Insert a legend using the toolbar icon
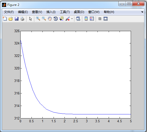The height and width of the screenshot is (132, 147). click(x=92, y=19)
